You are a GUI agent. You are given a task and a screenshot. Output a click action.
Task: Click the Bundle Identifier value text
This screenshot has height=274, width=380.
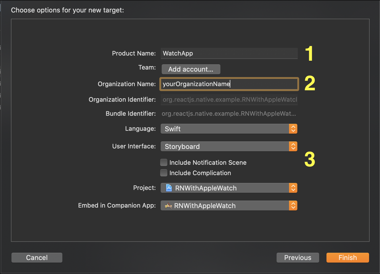click(229, 114)
